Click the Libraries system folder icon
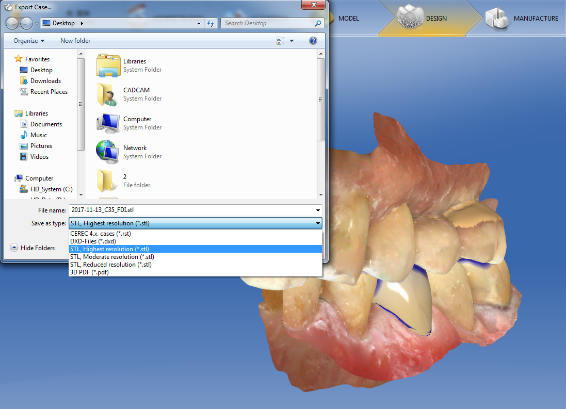Viewport: 566px width, 409px height. click(x=108, y=66)
